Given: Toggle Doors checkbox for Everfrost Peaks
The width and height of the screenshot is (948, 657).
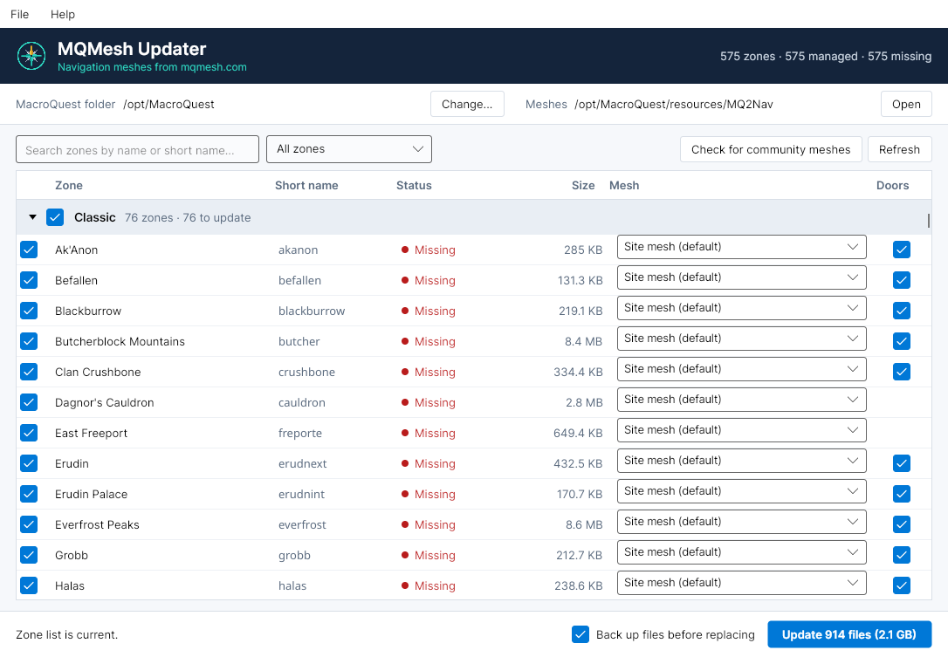Looking at the screenshot, I should [x=902, y=524].
